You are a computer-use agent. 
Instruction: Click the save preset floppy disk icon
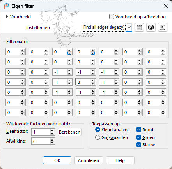(139, 27)
